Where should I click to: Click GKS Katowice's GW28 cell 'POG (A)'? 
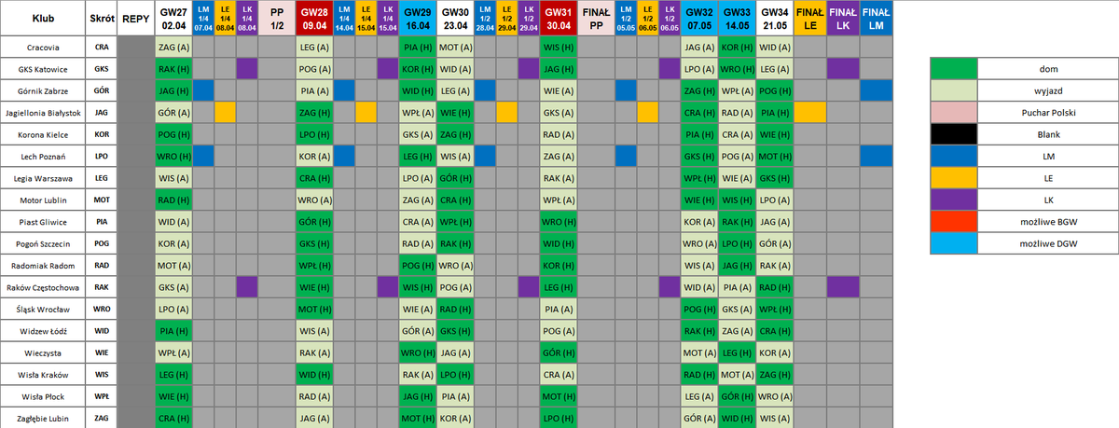pos(314,68)
